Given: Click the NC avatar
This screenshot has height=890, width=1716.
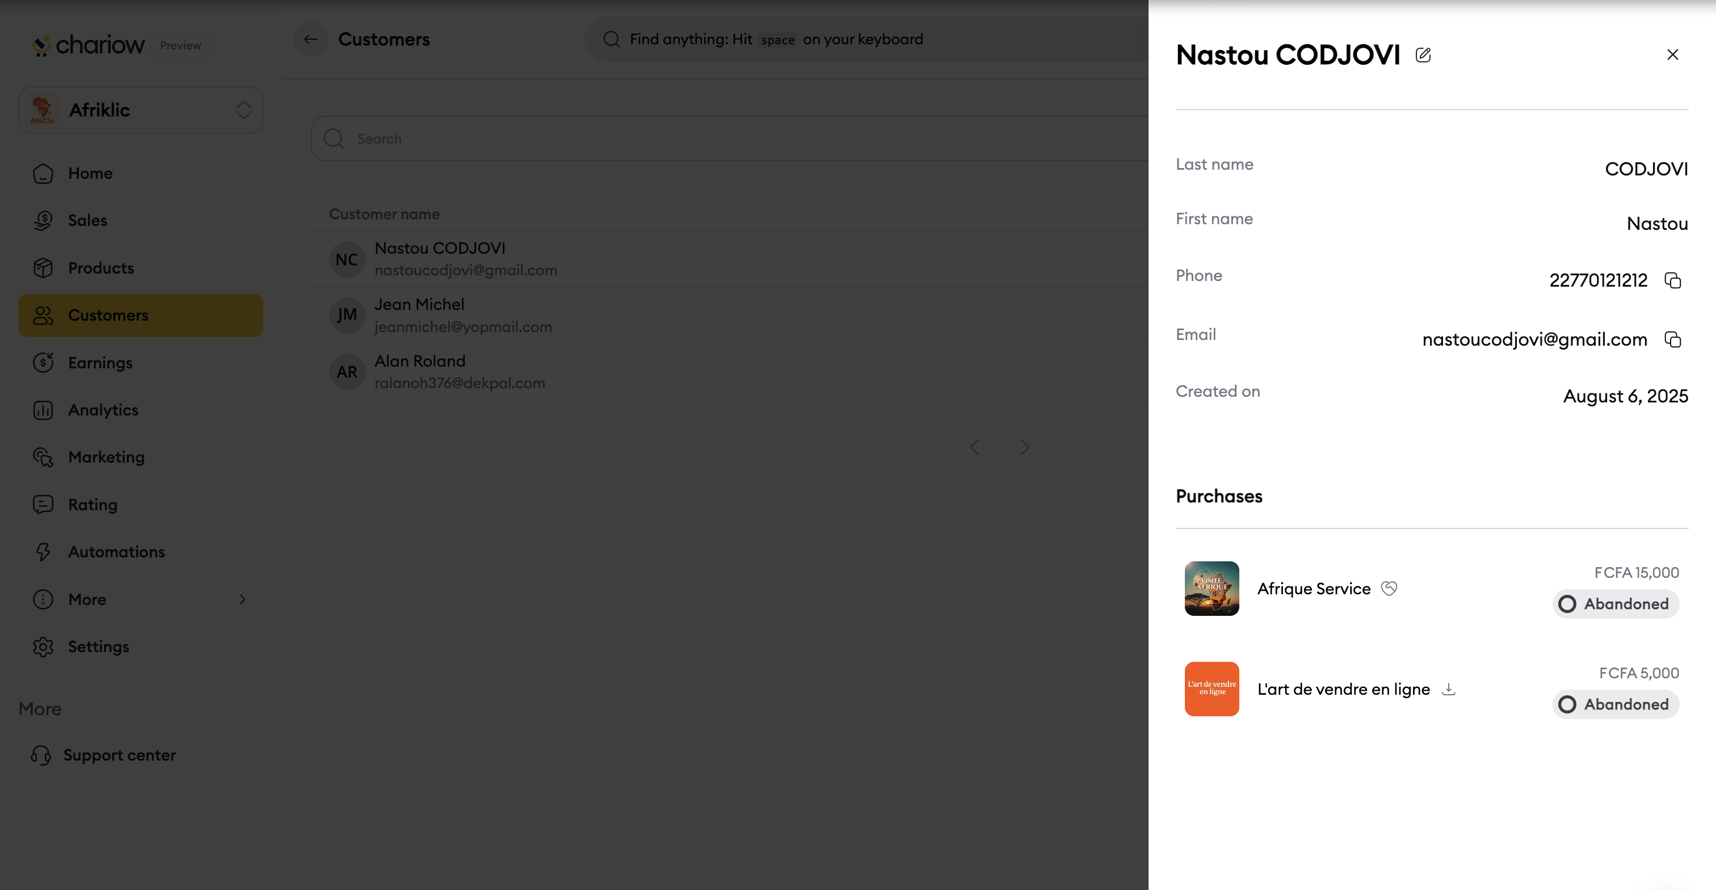Looking at the screenshot, I should click(x=346, y=259).
